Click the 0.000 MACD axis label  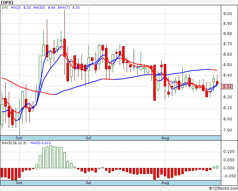229,168
